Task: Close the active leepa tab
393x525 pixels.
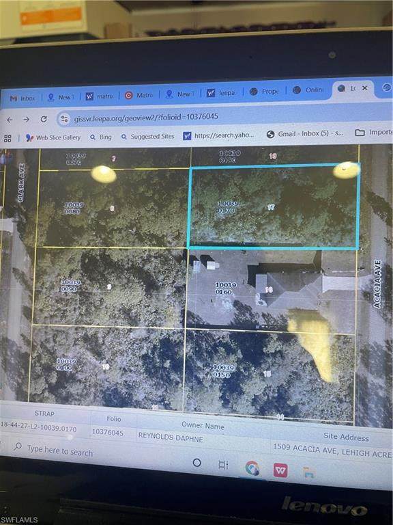Action: (364, 87)
